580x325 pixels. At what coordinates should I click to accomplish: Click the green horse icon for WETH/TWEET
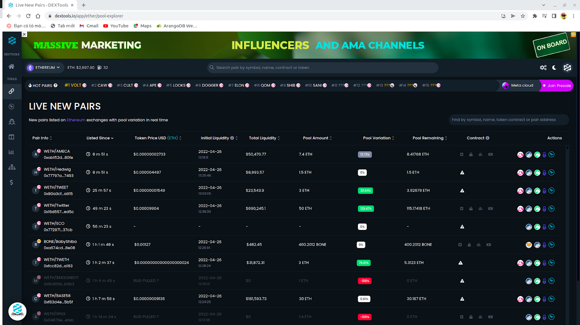coord(537,191)
